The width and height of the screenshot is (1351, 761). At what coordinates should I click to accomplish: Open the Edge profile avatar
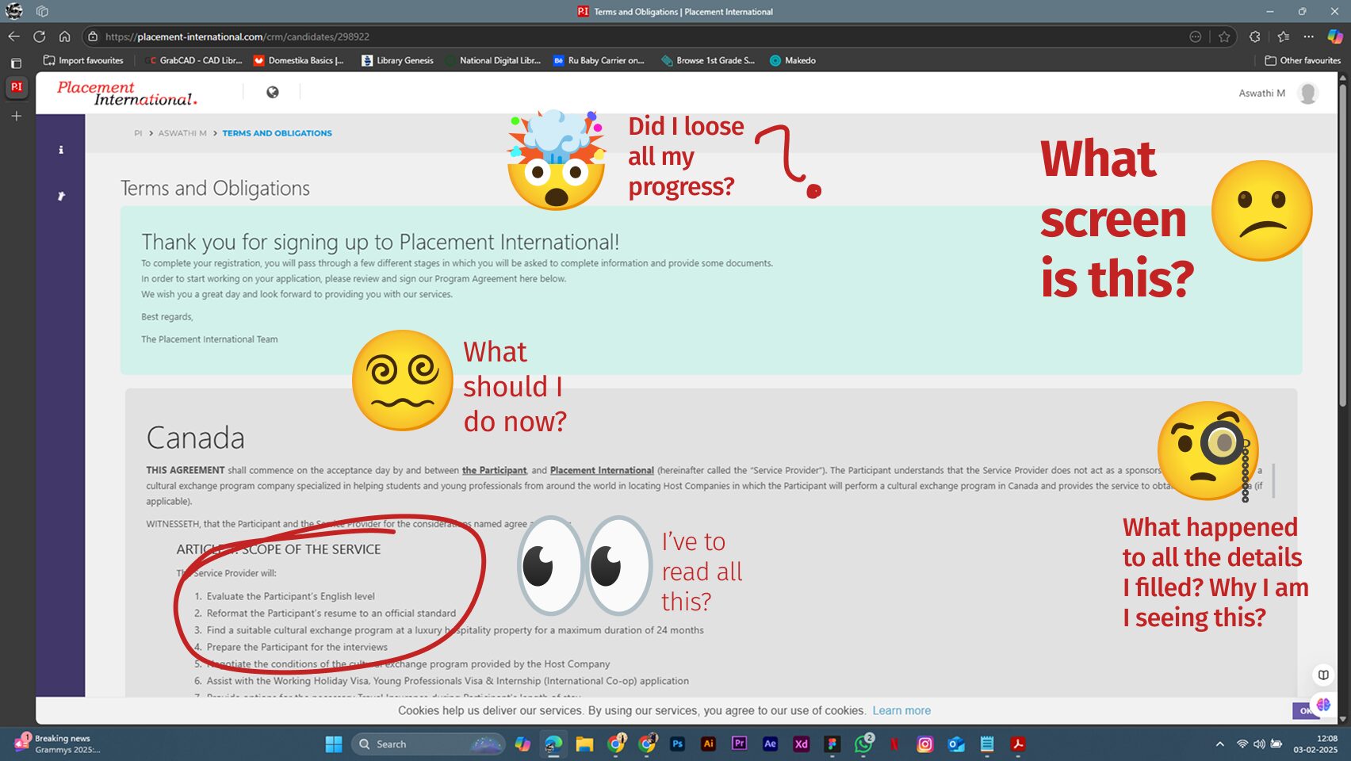point(14,11)
